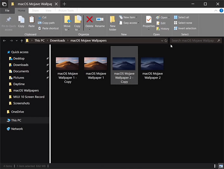Close the macOS Mojave Wallpapers tab

coord(56,4)
